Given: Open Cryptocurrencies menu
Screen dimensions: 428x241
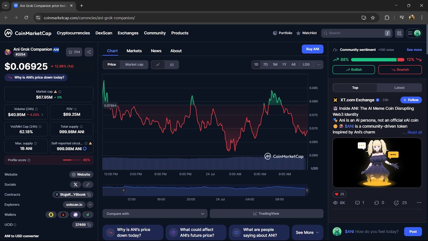Looking at the screenshot, I should coord(73,33).
